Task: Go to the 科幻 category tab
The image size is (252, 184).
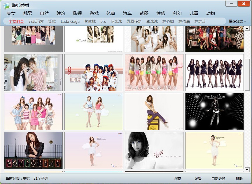Action: tap(177, 13)
